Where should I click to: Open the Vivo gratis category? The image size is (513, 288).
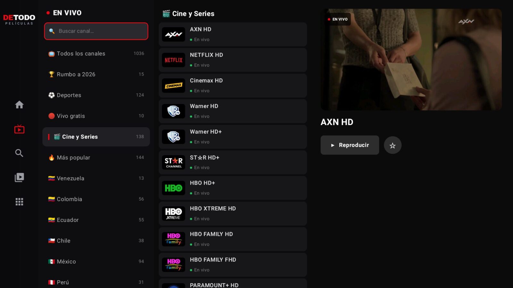pyautogui.click(x=96, y=116)
